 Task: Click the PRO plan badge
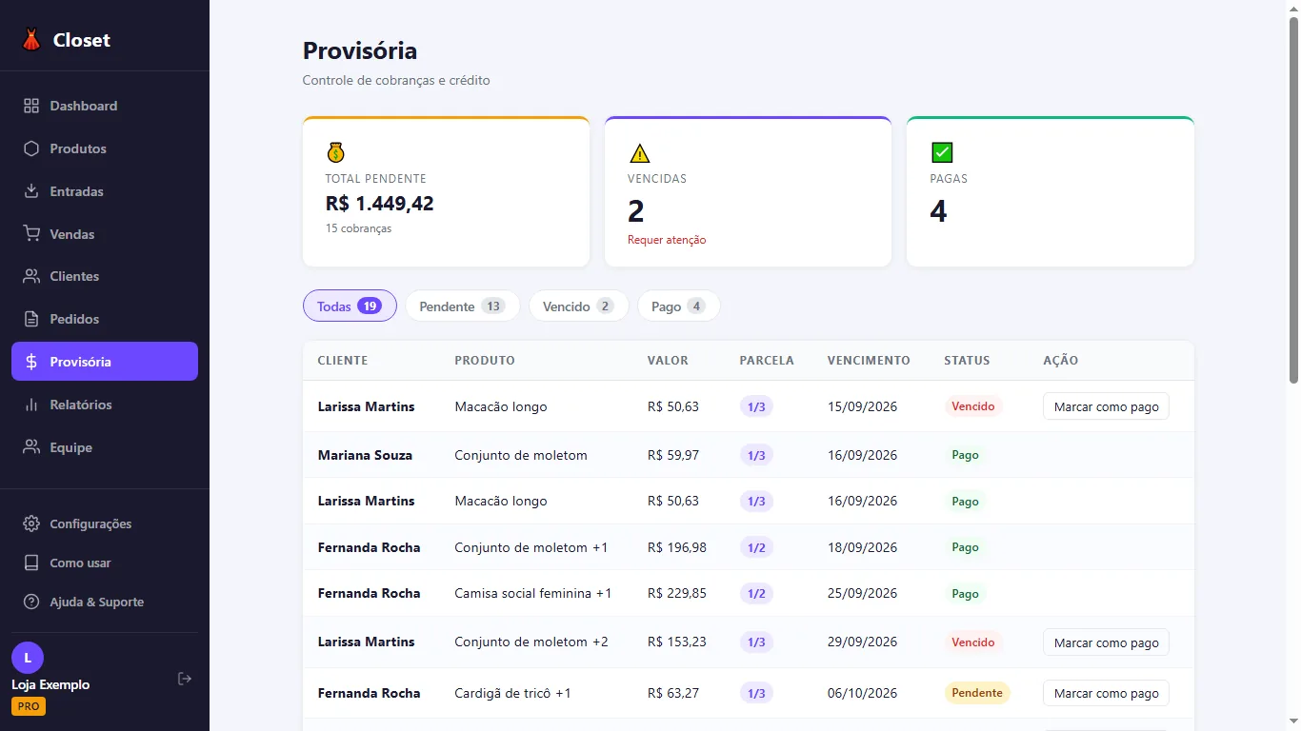[x=29, y=706]
